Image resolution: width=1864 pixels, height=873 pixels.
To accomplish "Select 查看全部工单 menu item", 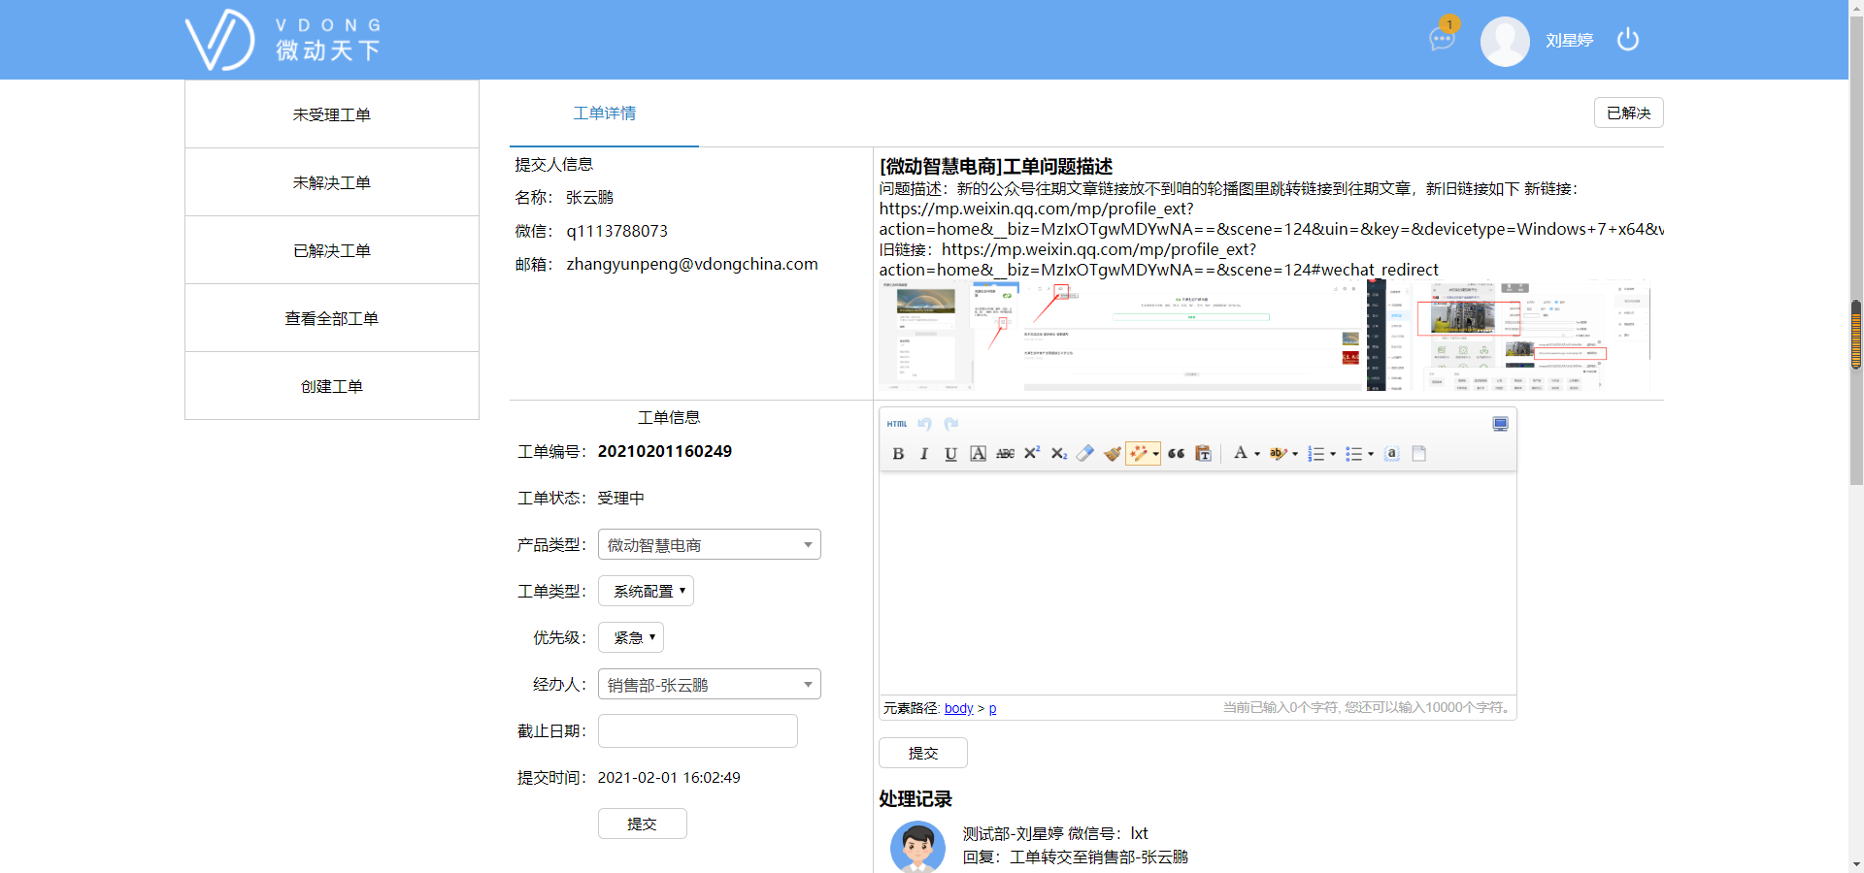I will (x=332, y=318).
